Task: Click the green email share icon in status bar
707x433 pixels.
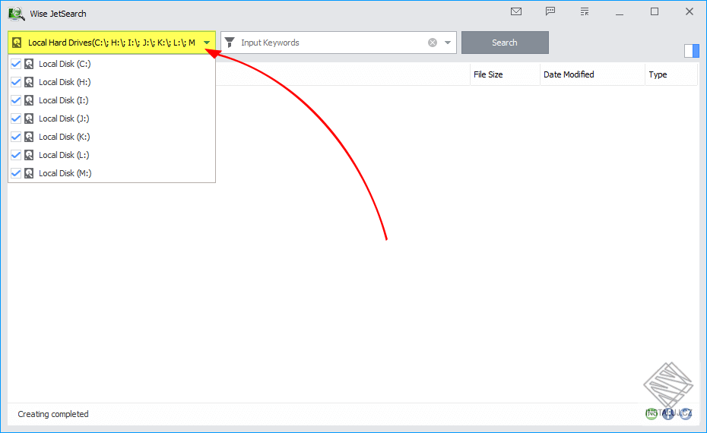Action: pos(651,413)
